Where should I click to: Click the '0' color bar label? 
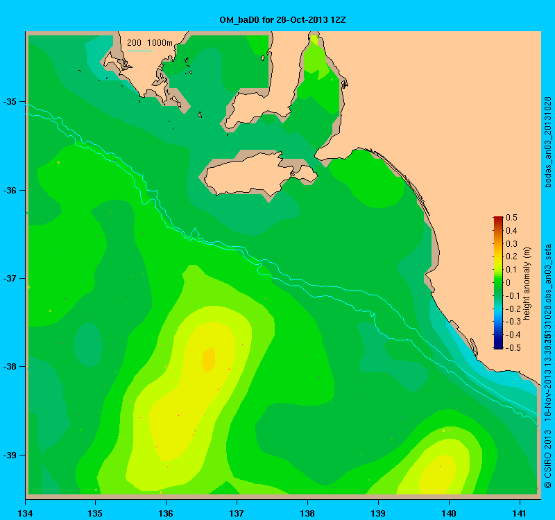click(x=509, y=283)
